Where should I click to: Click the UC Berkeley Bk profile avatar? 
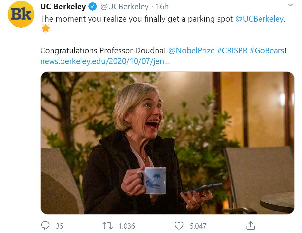coord(21,14)
